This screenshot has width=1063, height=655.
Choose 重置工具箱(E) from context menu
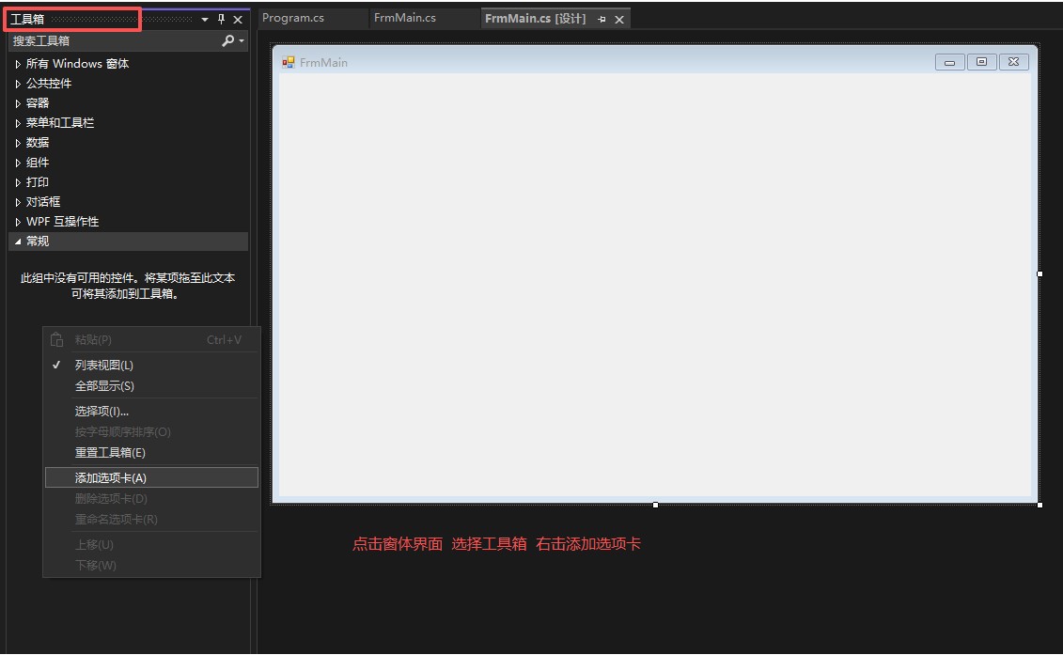pos(151,452)
